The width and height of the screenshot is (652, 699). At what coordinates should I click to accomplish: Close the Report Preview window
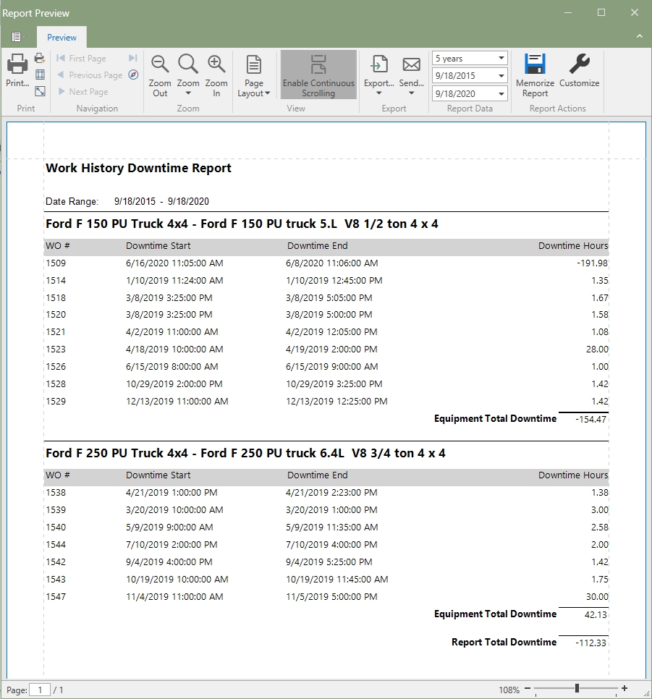pyautogui.click(x=635, y=12)
